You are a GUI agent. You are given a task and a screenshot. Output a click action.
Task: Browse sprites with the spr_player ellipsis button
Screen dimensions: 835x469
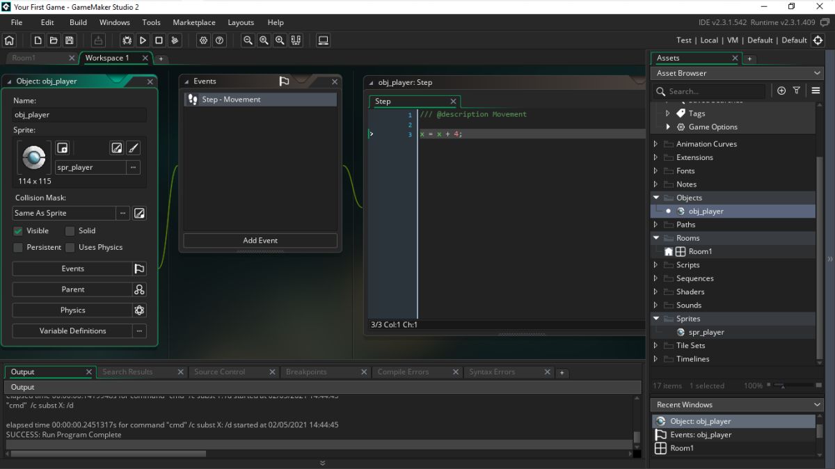134,167
